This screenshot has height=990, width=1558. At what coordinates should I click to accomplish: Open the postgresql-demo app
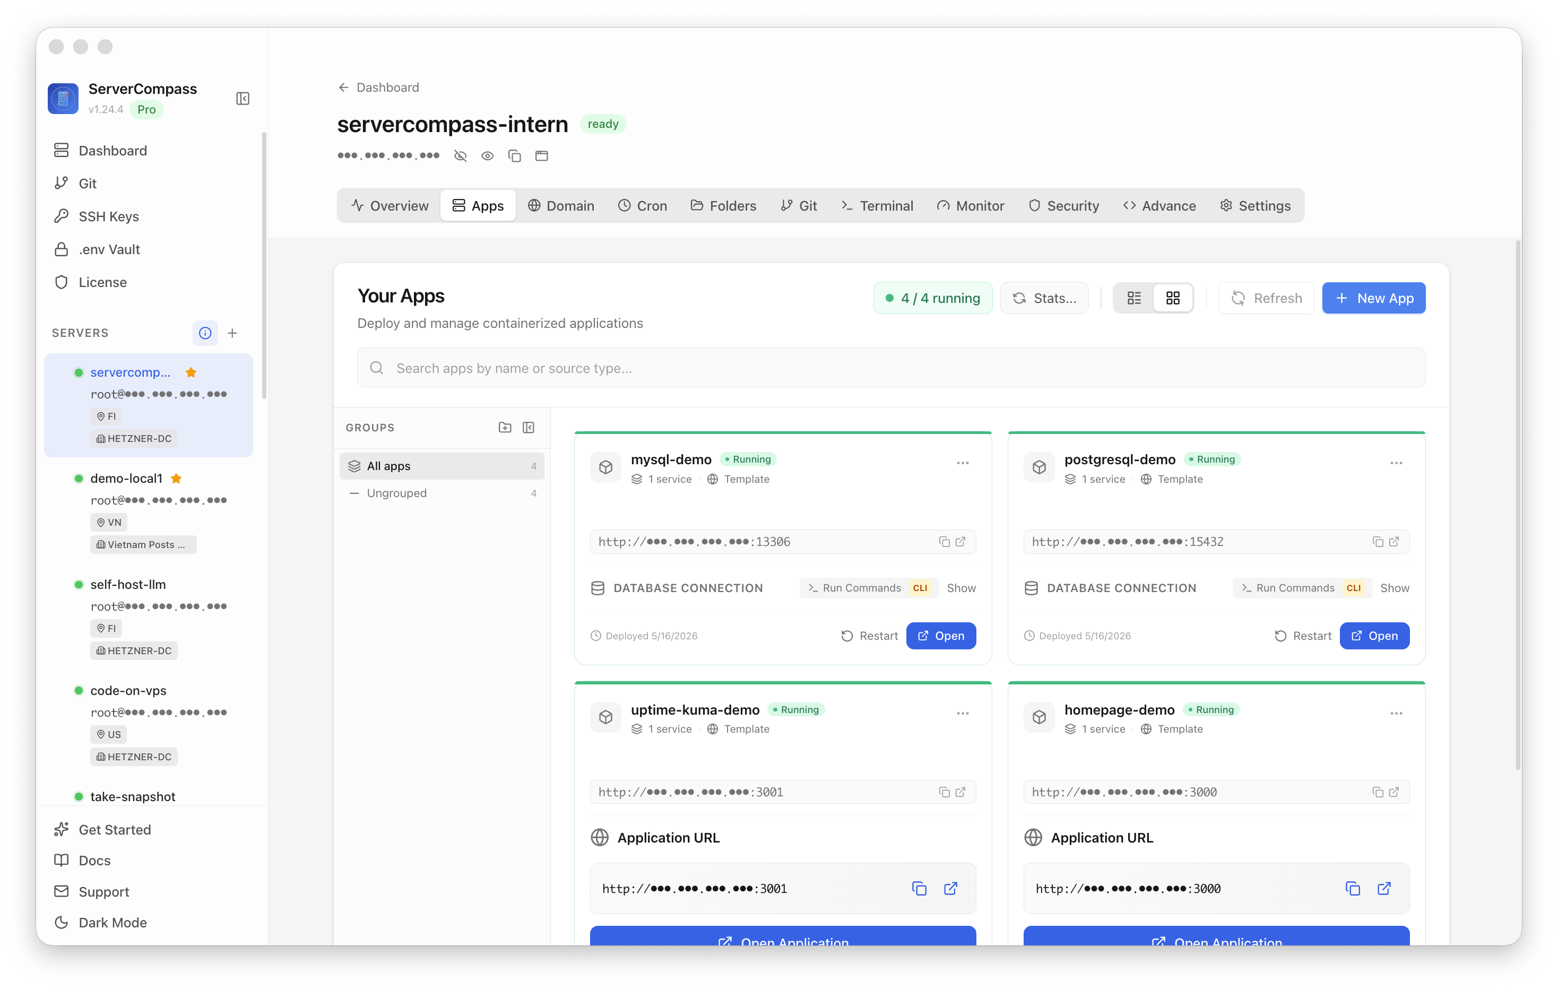tap(1374, 636)
